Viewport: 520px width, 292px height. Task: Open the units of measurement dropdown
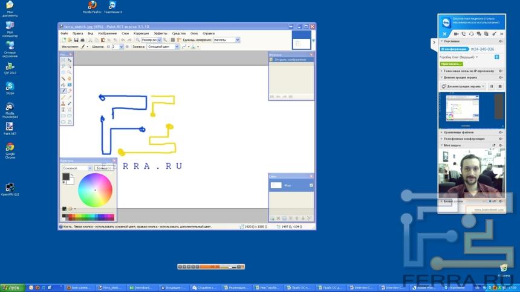tap(237, 40)
